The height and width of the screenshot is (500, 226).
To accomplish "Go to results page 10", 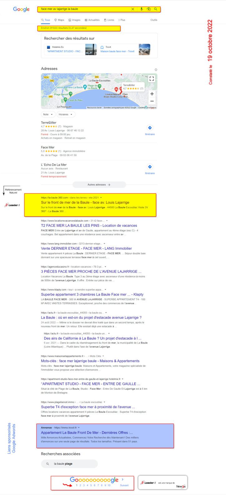I will [109, 485].
